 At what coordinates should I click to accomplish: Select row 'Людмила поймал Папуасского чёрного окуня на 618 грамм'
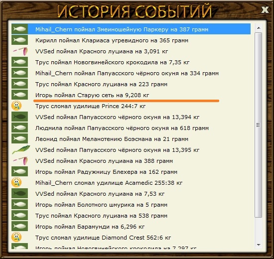coord(131,128)
